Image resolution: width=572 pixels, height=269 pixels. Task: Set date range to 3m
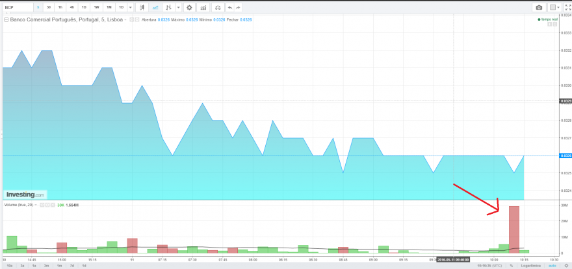click(x=46, y=266)
